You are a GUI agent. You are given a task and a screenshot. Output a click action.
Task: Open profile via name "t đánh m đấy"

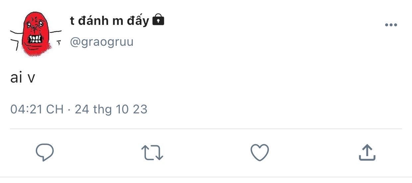(x=109, y=21)
